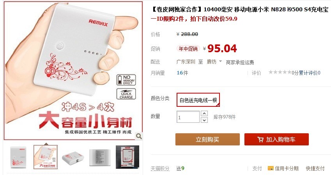
Task: Select the thumbnail showing USB ports angle
Action: click(x=73, y=157)
